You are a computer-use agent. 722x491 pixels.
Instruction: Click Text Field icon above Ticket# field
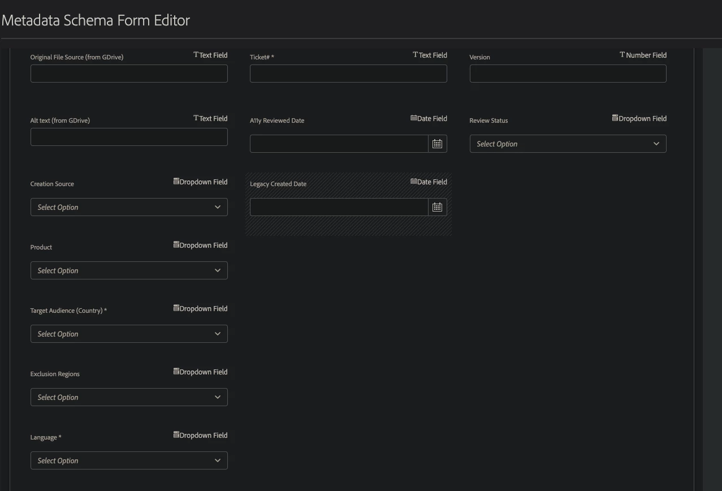pyautogui.click(x=416, y=55)
